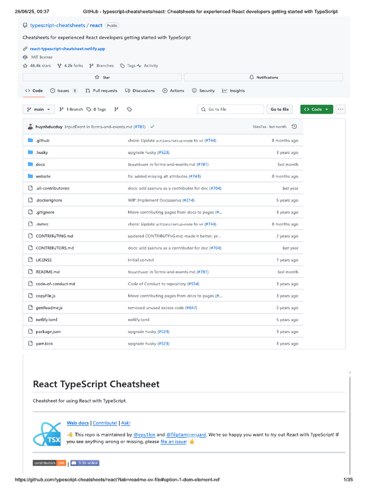Click the contributors 186 badge
The height and width of the screenshot is (490, 367).
click(x=49, y=463)
